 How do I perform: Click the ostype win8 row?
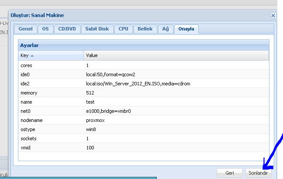coord(142,129)
